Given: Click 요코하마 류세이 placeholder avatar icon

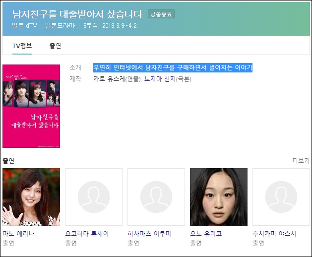Looking at the screenshot, I should (94, 197).
